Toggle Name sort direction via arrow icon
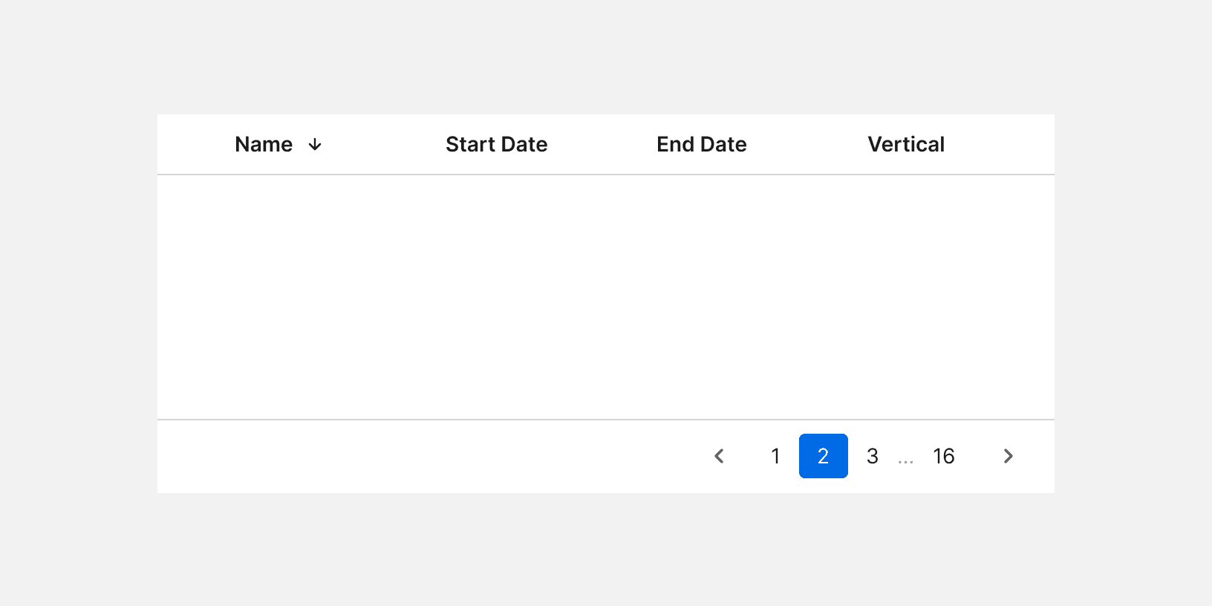Image resolution: width=1212 pixels, height=606 pixels. pos(315,145)
